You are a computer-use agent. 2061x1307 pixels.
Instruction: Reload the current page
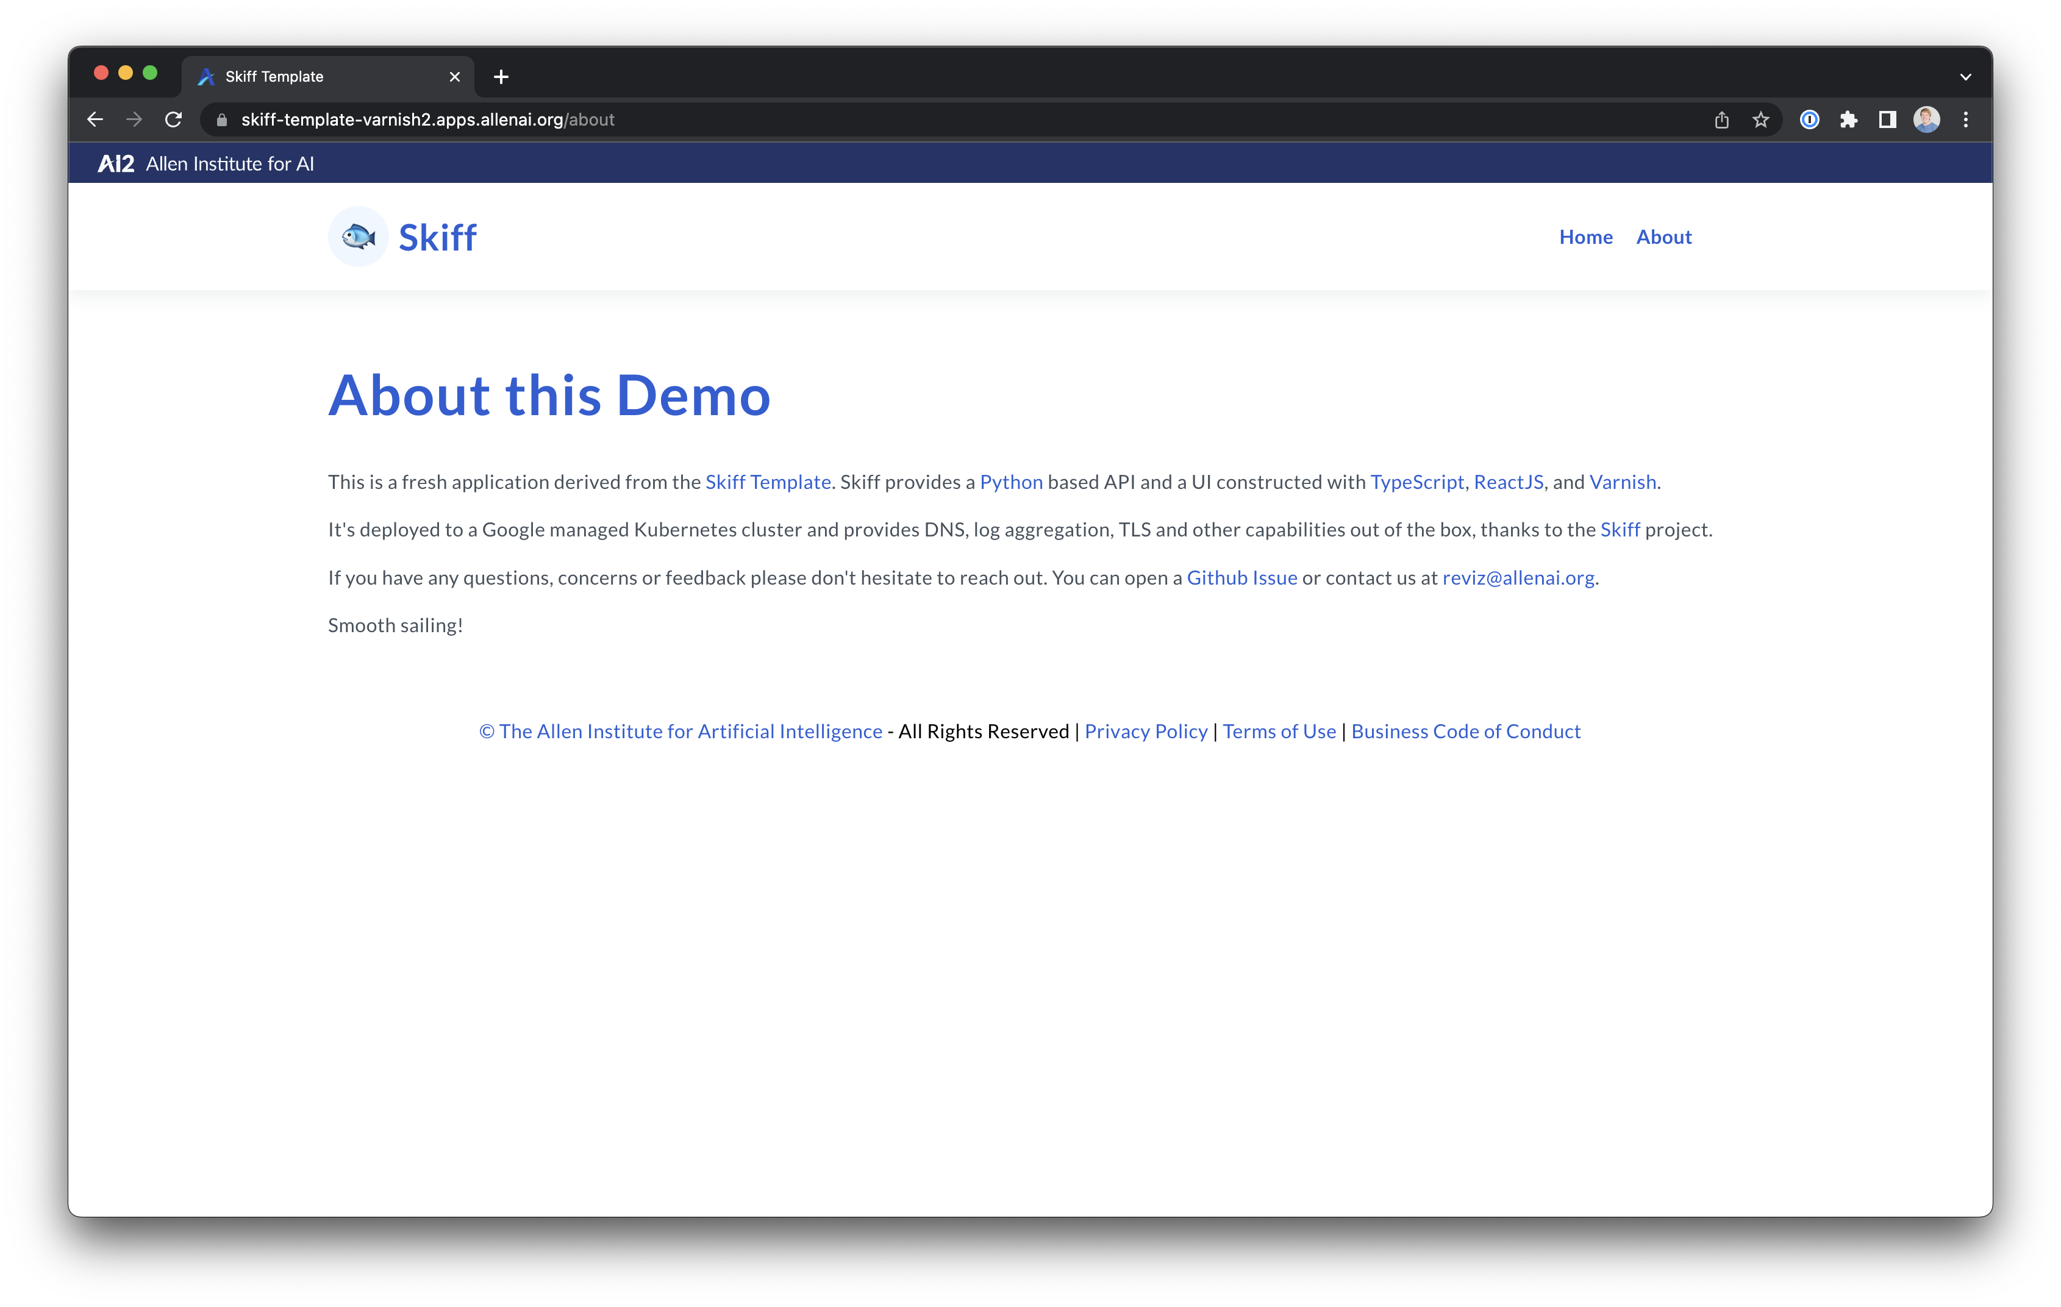pos(174,119)
